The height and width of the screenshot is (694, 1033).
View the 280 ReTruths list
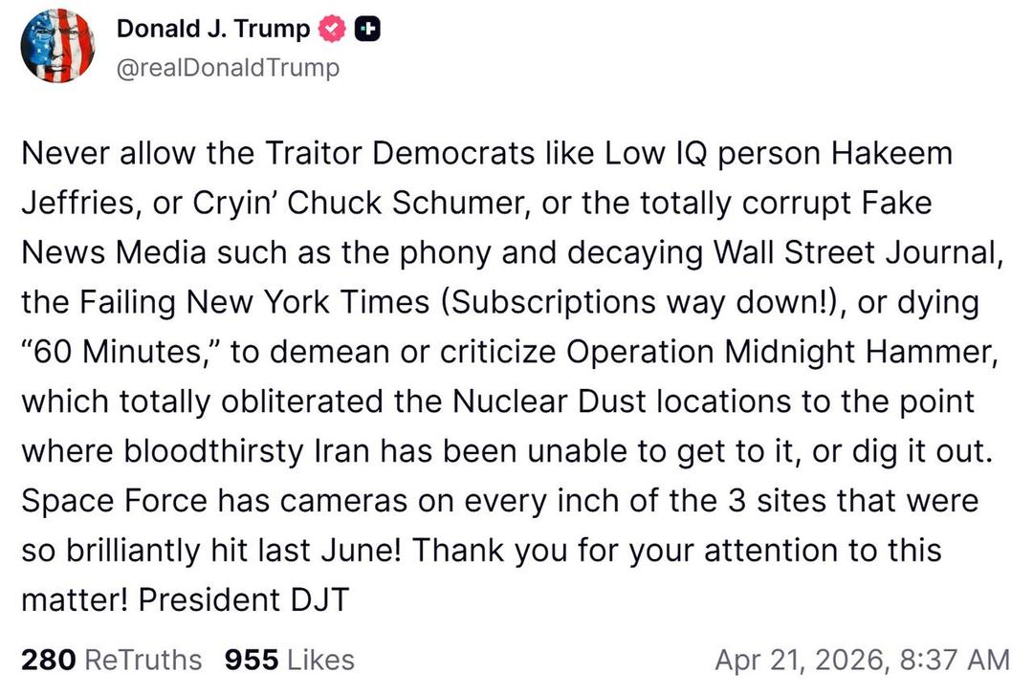[x=111, y=660]
